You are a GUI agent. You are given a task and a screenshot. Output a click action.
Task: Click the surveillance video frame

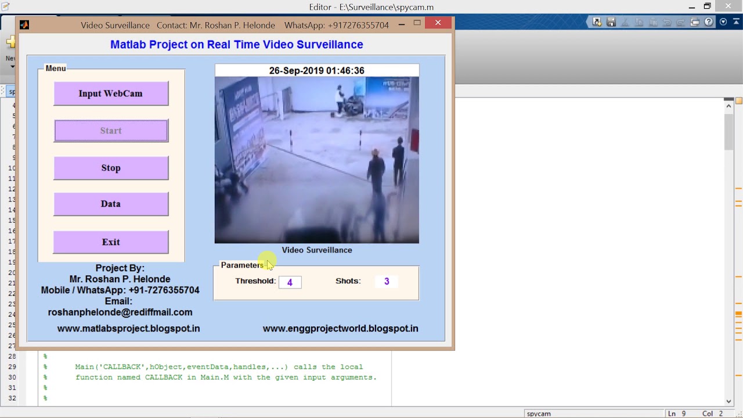click(316, 160)
